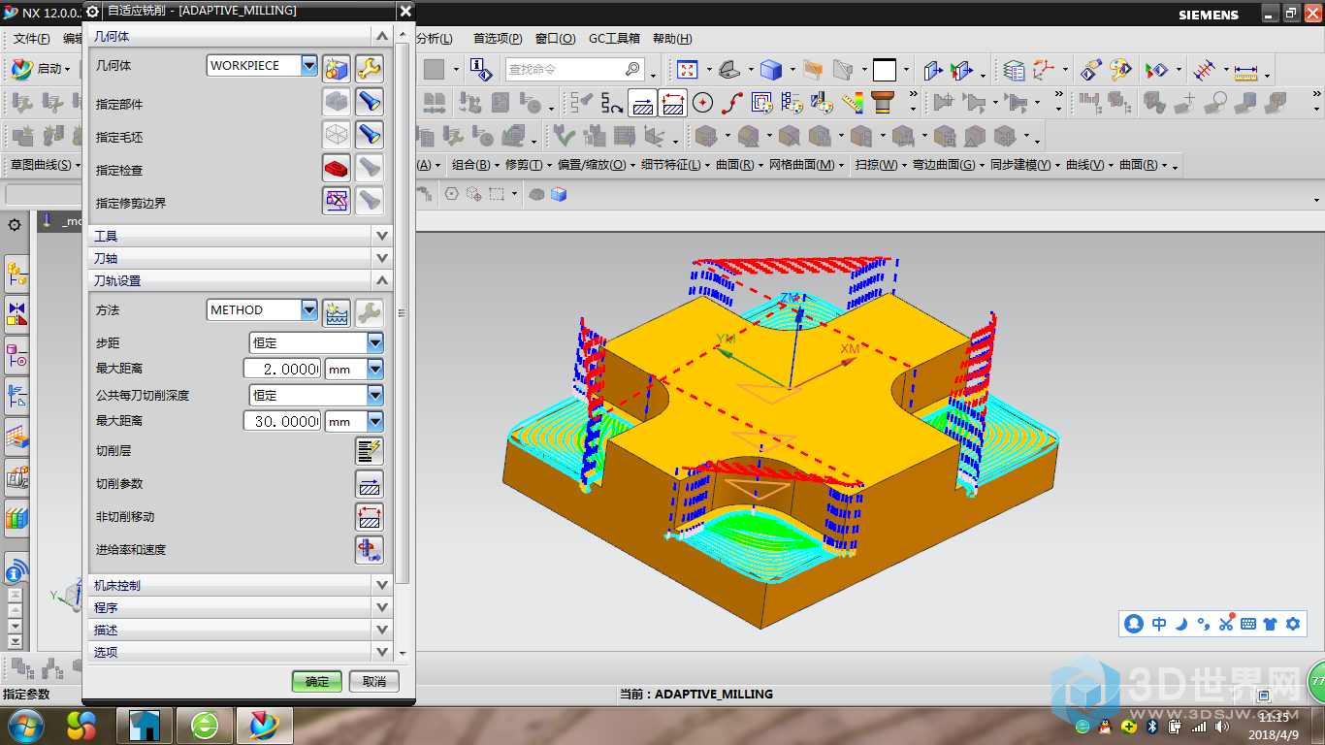
Task: Open 进给率和速度 feeds and speeds icon
Action: pyautogui.click(x=370, y=550)
